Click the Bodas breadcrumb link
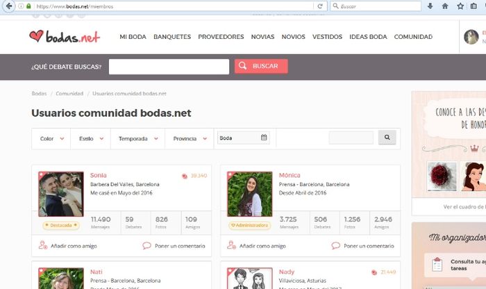The width and height of the screenshot is (486, 289). click(39, 93)
